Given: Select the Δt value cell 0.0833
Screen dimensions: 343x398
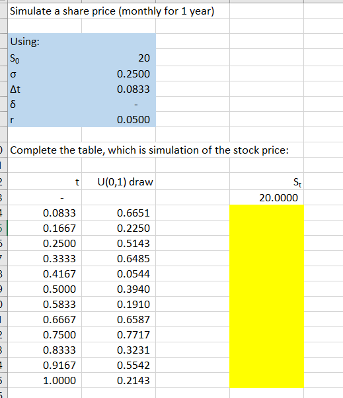Looking at the screenshot, I should pyautogui.click(x=118, y=89).
